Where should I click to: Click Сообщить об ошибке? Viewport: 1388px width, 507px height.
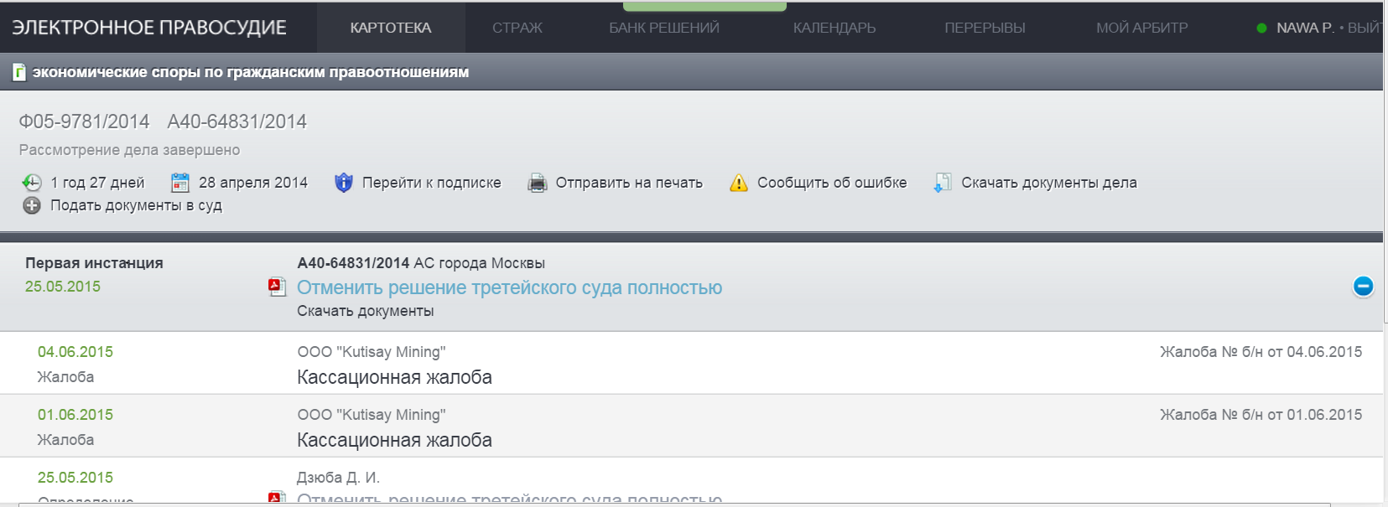(831, 183)
